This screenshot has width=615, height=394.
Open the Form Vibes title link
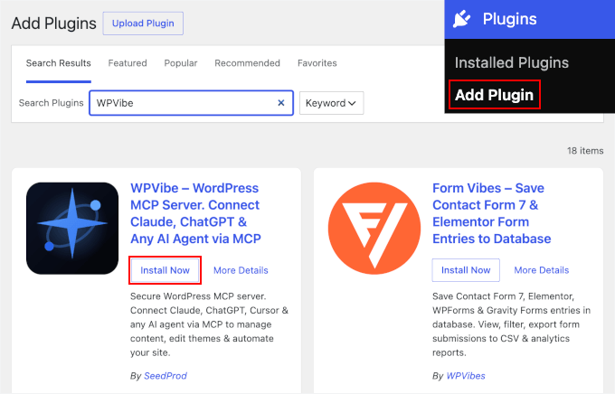(x=491, y=213)
